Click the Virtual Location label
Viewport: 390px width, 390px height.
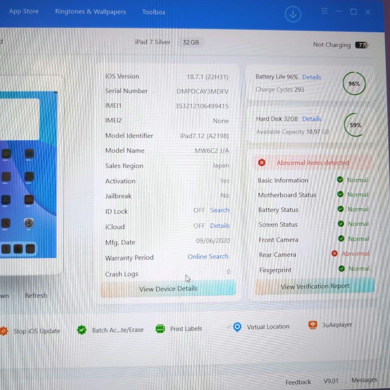268,326
